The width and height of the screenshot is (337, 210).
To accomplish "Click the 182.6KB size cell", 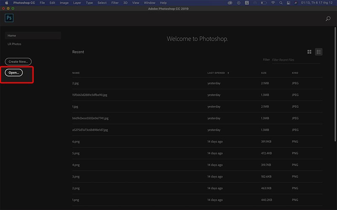I will [x=266, y=176].
